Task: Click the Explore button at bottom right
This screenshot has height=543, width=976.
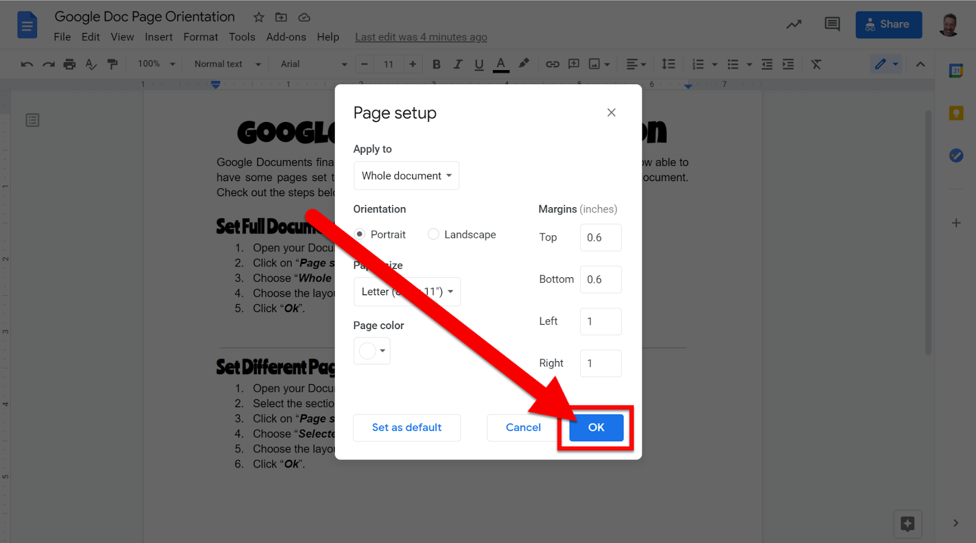Action: point(908,524)
